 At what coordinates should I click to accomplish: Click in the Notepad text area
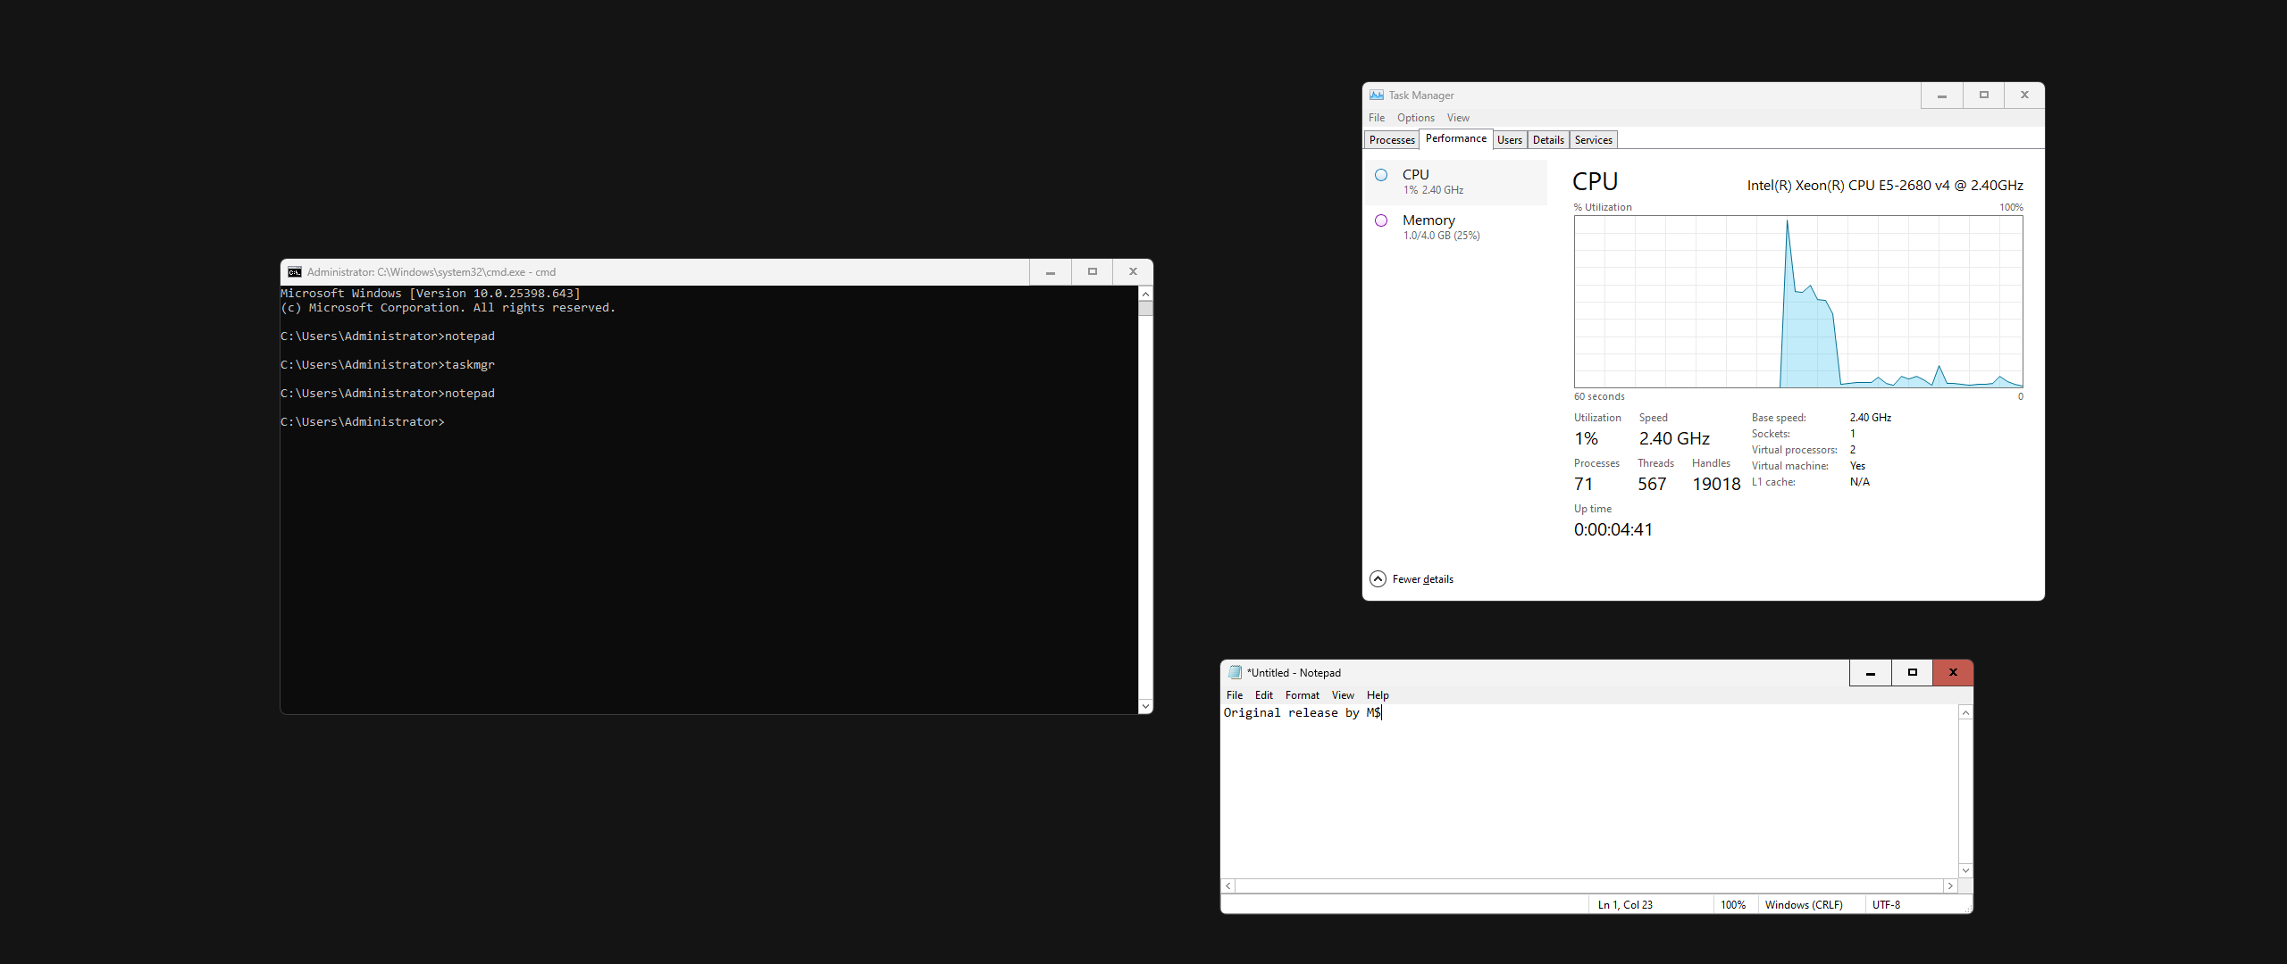(1588, 794)
